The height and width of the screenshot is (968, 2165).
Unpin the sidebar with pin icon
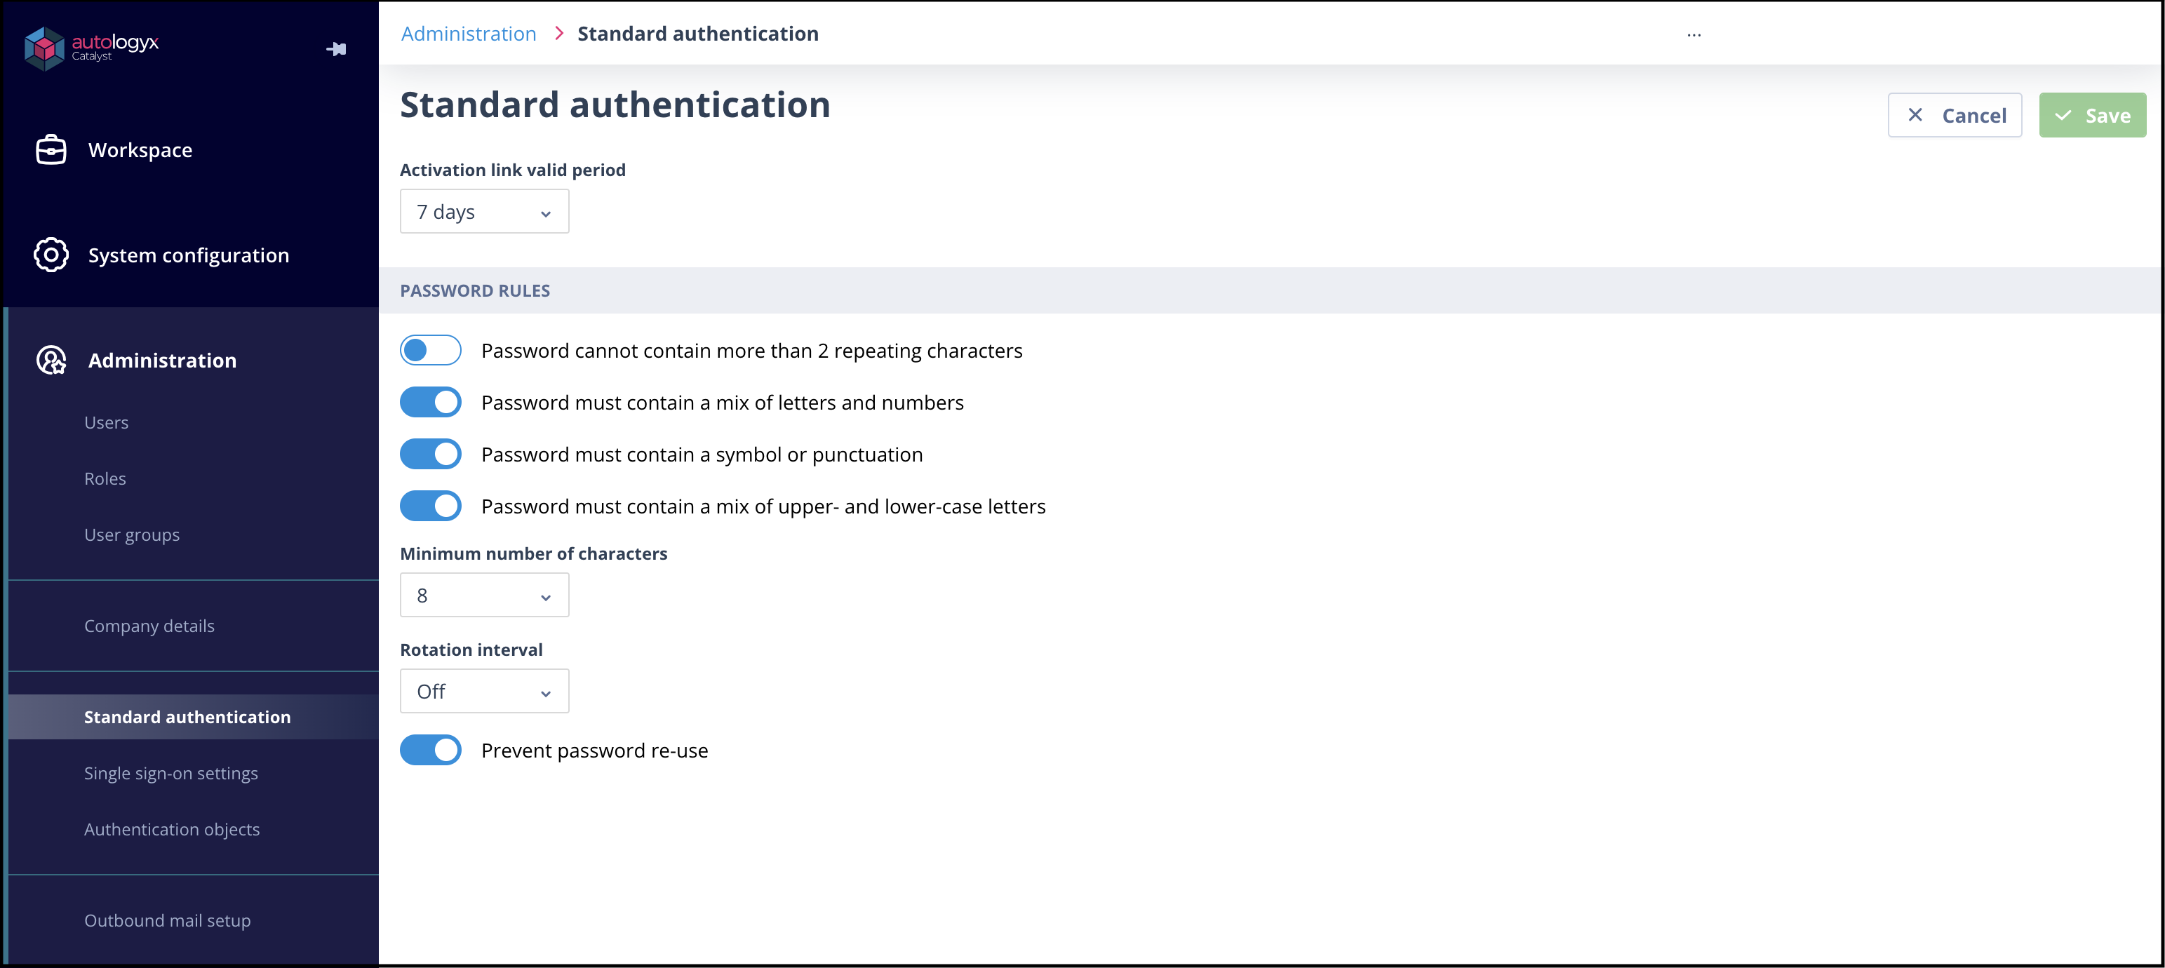(x=336, y=48)
